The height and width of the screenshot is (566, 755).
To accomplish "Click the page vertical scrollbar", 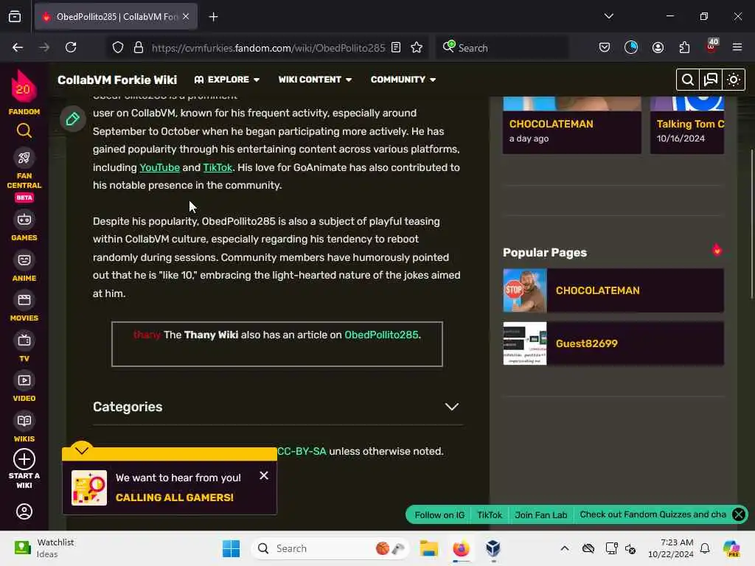I will tap(751, 224).
